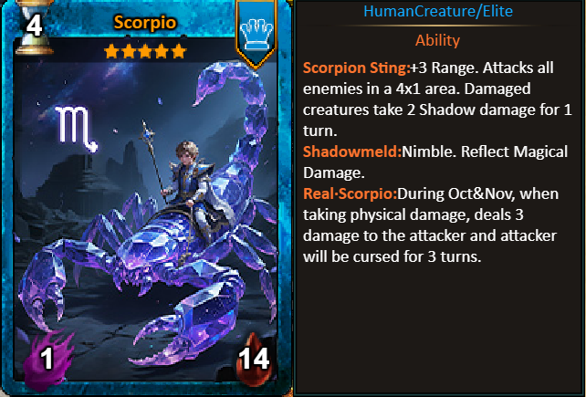Select the Scorpion Sting ability name

357,68
